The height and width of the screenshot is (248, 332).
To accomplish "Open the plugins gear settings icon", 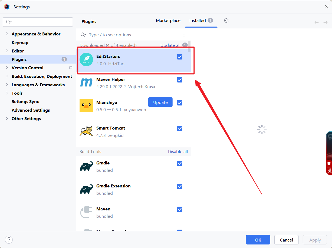I will 226,21.
